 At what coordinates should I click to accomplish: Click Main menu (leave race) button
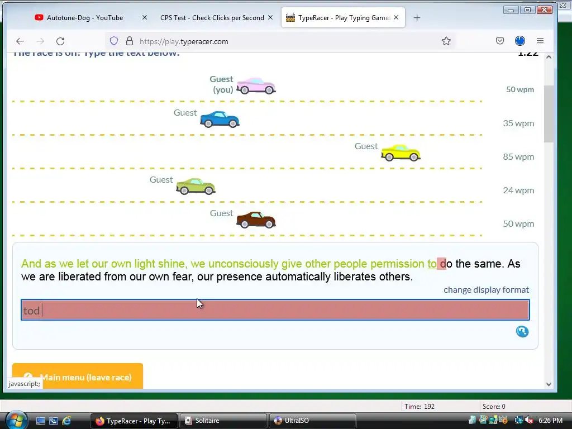[77, 376]
